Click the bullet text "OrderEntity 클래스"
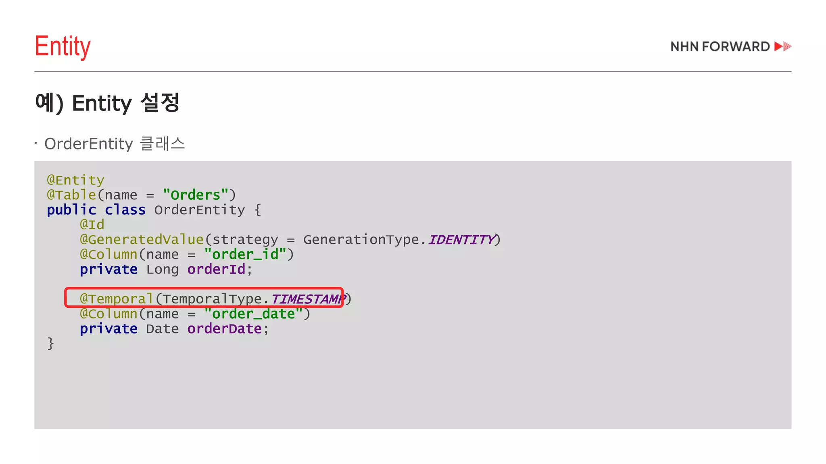Image resolution: width=826 pixels, height=464 pixels. point(115,143)
